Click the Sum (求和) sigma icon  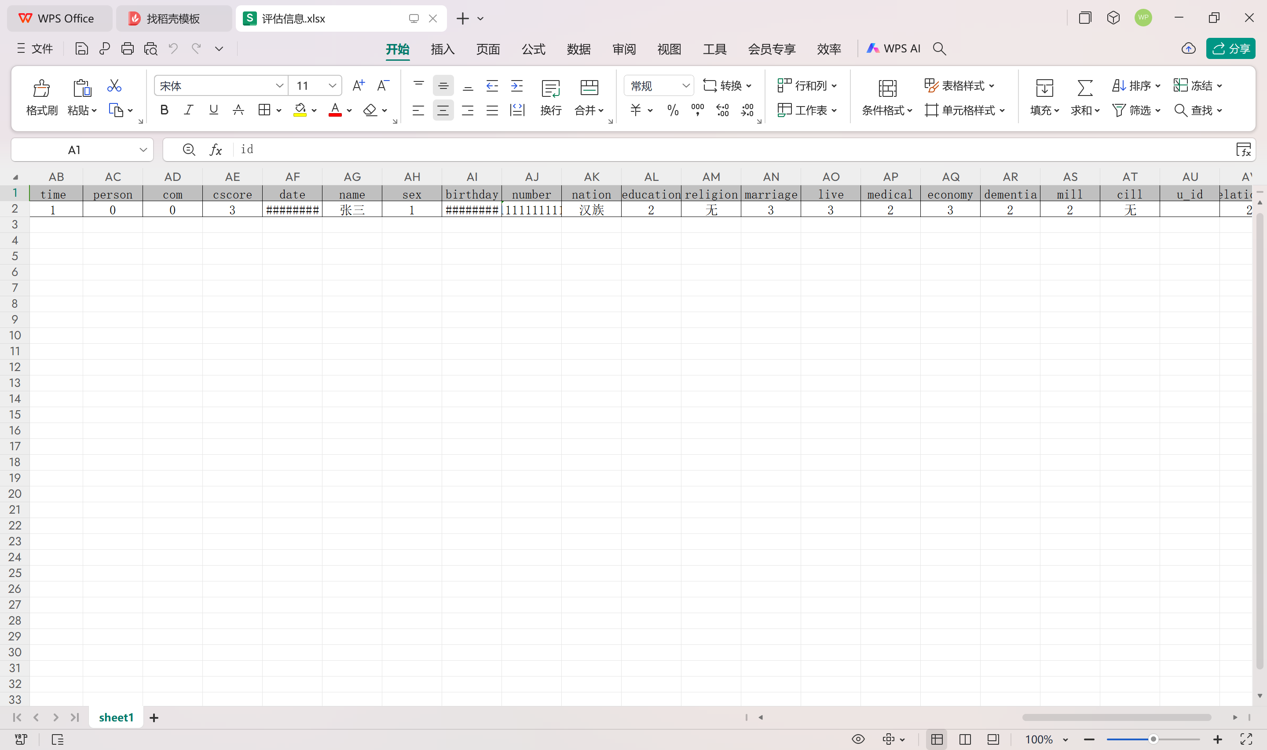coord(1084,88)
